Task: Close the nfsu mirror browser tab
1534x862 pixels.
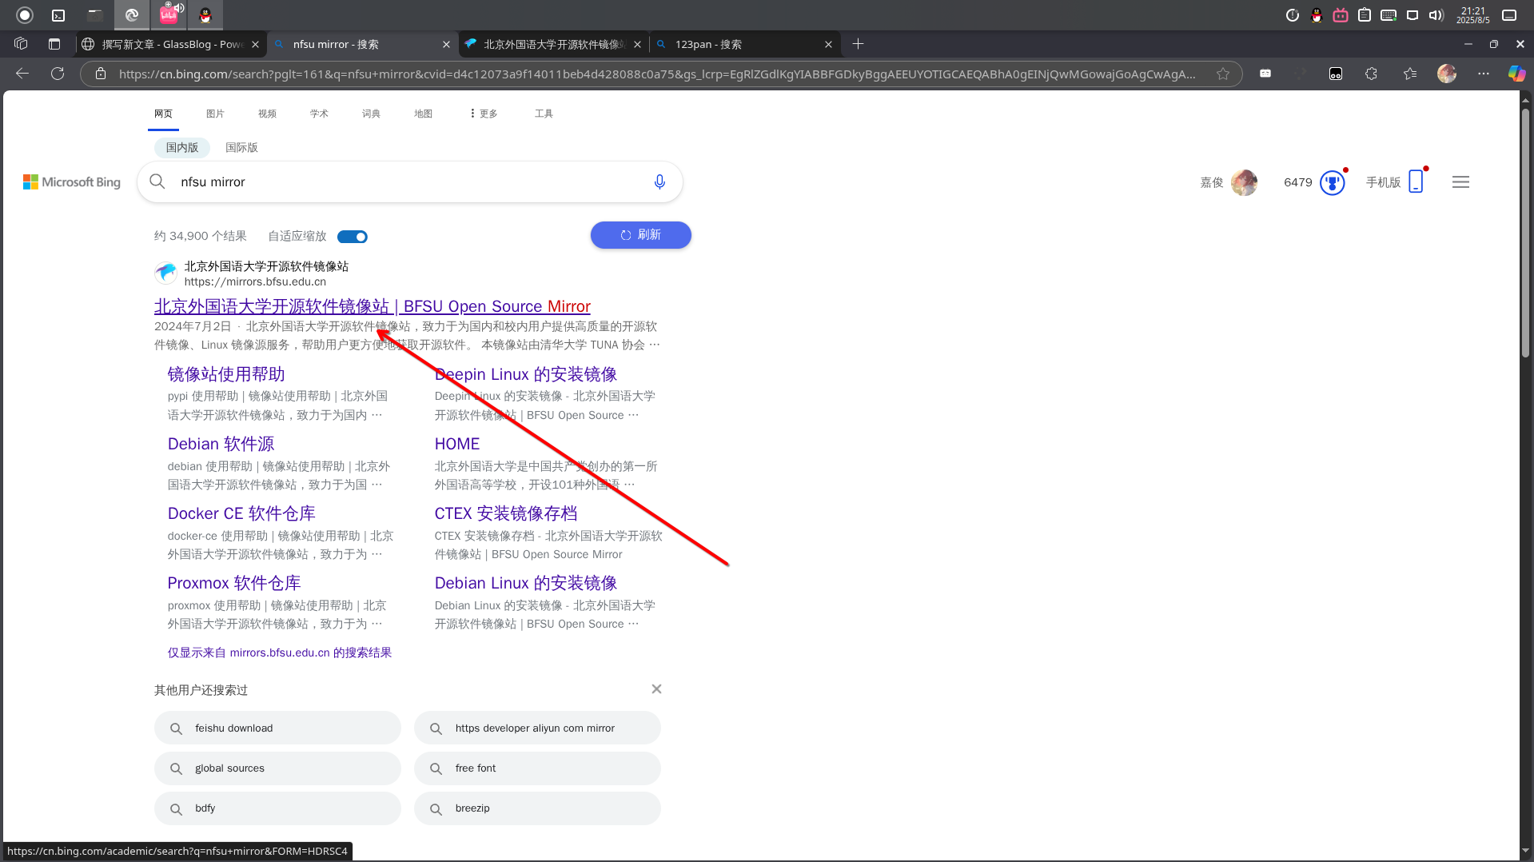Action: 446,45
